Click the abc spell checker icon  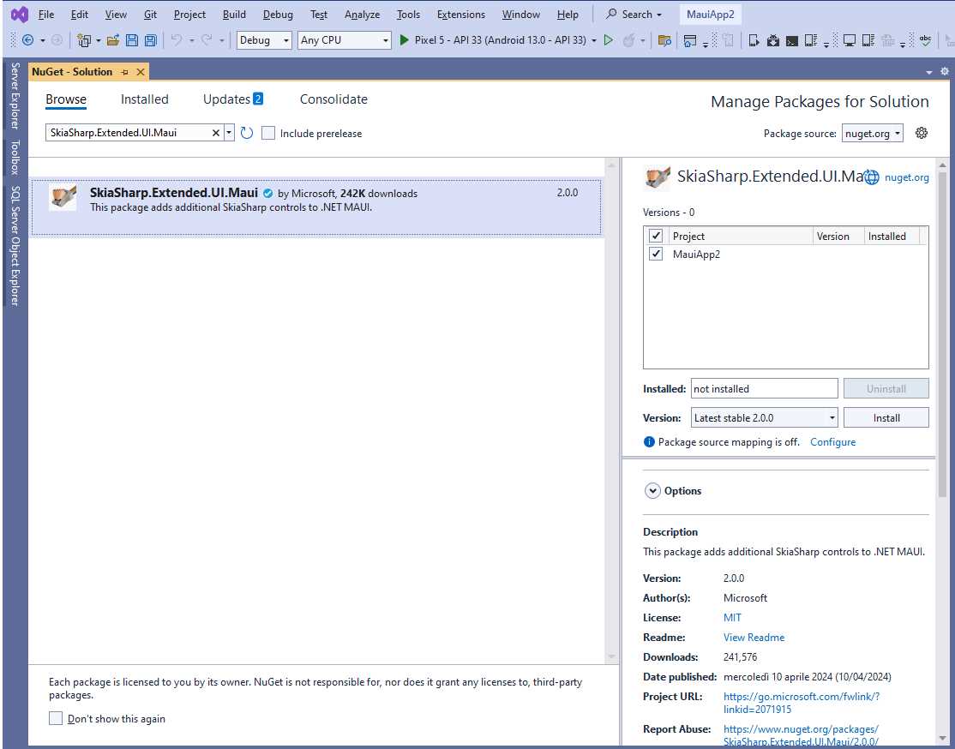(x=925, y=40)
